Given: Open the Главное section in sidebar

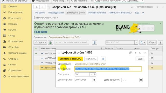Looking at the screenshot, I should pyautogui.click(x=12, y=6).
